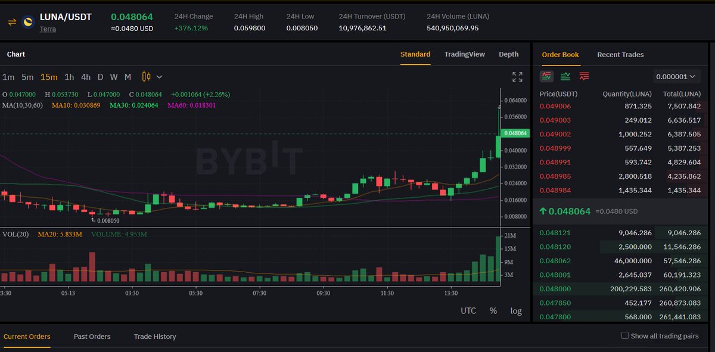
Task: Click the LUNA/USDT pair name
Action: pos(66,17)
